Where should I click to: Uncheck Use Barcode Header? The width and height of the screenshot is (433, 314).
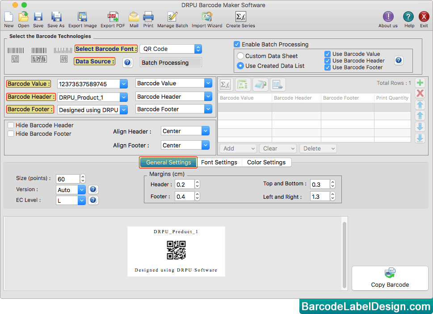click(x=328, y=61)
